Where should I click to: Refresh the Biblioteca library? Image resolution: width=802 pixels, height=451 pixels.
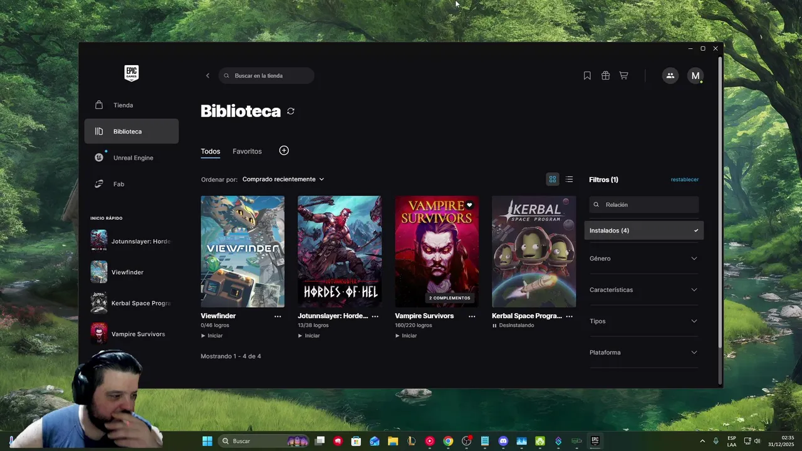[291, 111]
